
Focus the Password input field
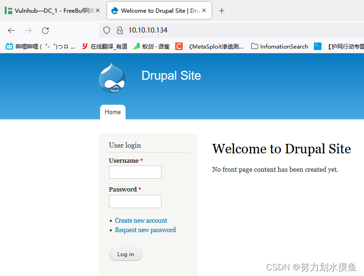135,201
